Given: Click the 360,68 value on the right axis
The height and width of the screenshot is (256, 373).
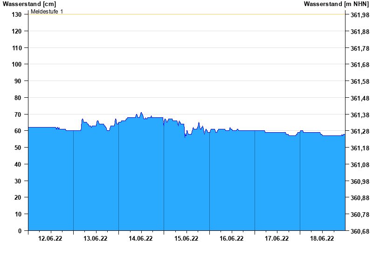Looking at the screenshot, I should pos(359,231).
